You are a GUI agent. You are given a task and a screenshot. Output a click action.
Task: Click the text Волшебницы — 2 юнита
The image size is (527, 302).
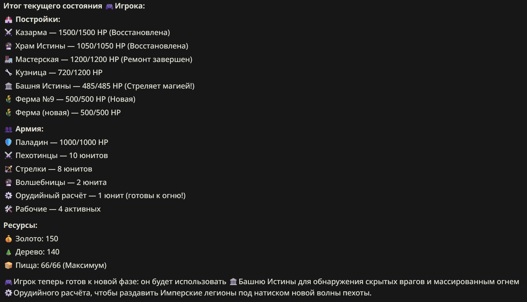point(61,182)
